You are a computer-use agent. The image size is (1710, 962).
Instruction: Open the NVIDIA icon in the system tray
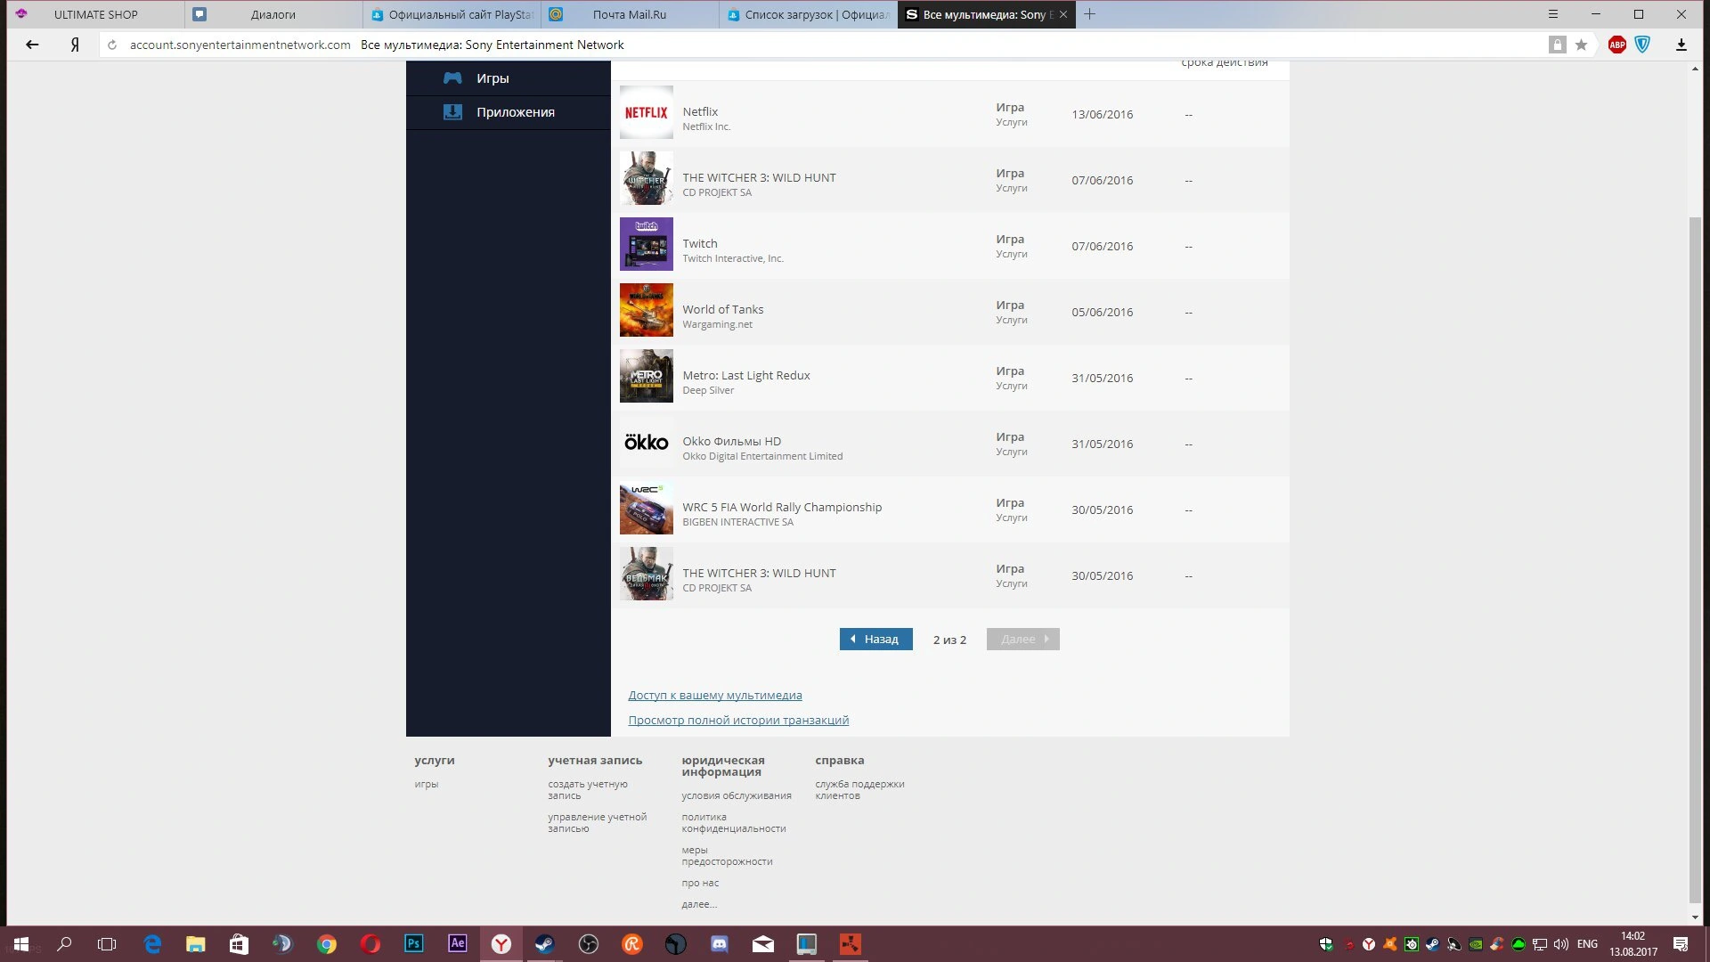(x=1476, y=944)
